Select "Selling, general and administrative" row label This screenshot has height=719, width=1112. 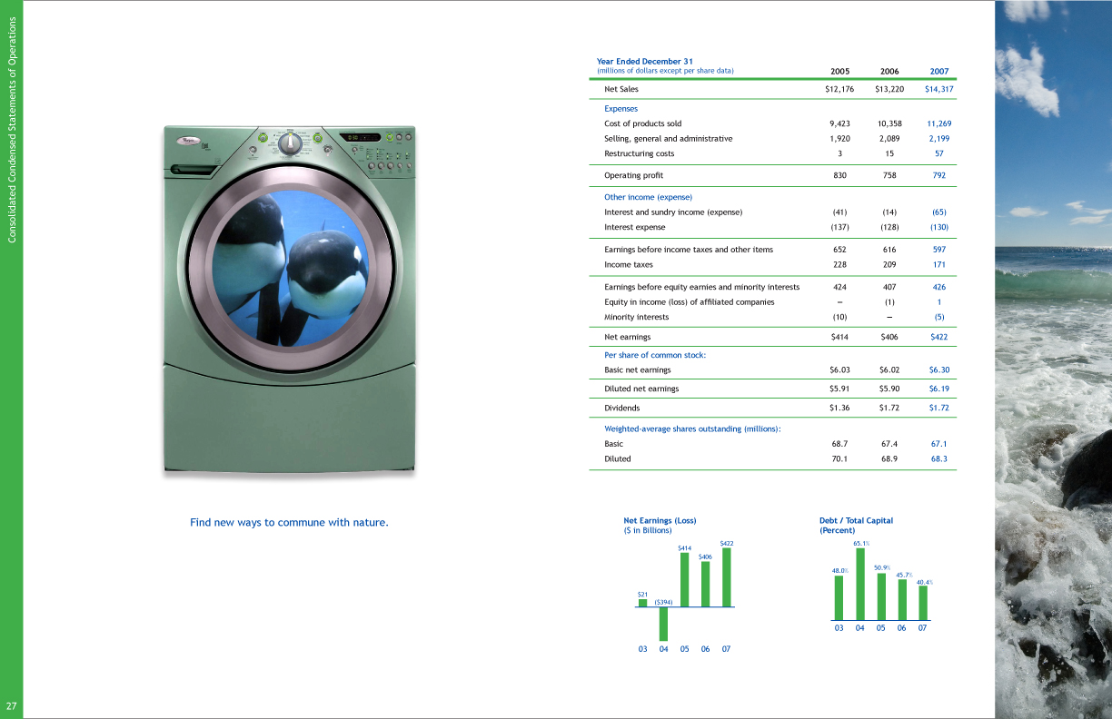(668, 139)
